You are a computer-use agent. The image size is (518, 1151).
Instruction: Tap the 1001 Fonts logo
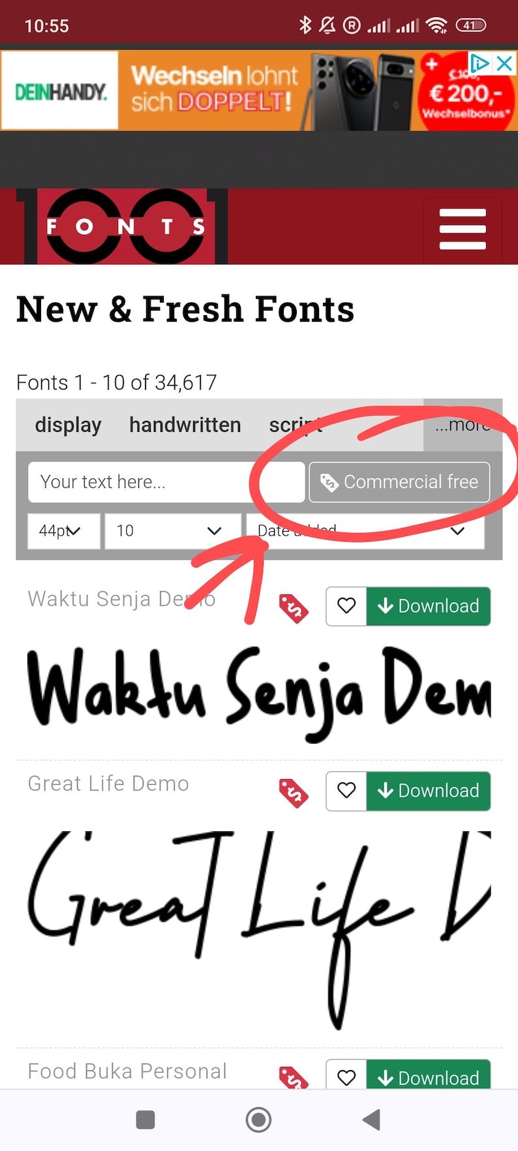pos(122,226)
